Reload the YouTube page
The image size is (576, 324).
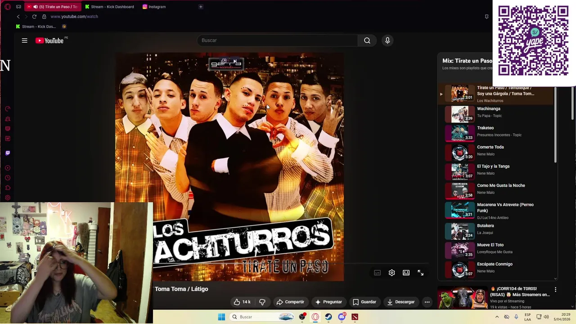(x=34, y=17)
